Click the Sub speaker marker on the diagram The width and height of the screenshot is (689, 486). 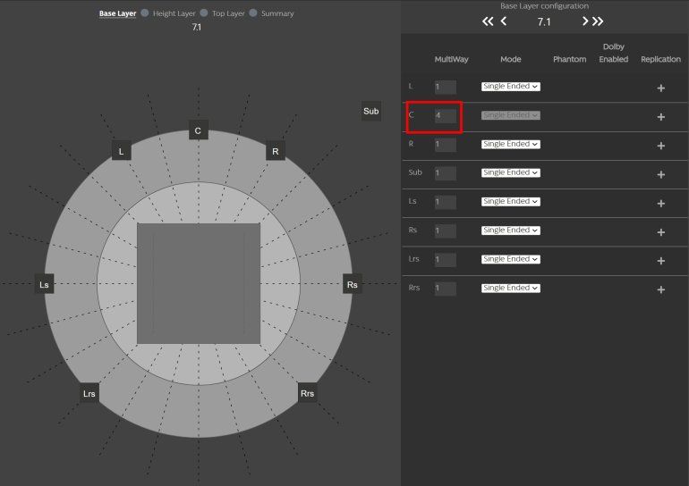[370, 112]
